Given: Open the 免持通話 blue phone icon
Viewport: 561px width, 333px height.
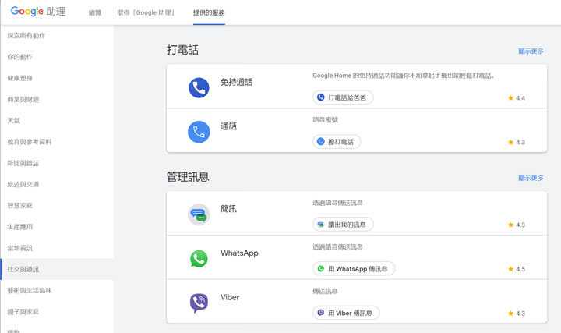Looking at the screenshot, I should coord(199,87).
